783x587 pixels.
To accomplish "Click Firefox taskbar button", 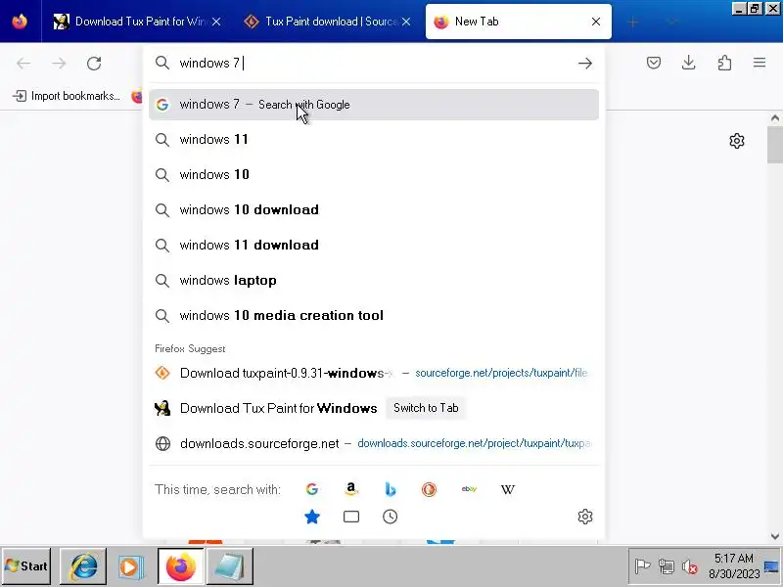I will pyautogui.click(x=180, y=566).
